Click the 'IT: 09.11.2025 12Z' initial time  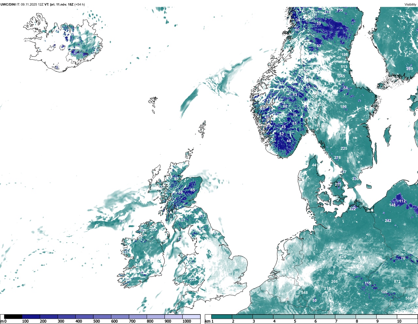tap(30, 4)
